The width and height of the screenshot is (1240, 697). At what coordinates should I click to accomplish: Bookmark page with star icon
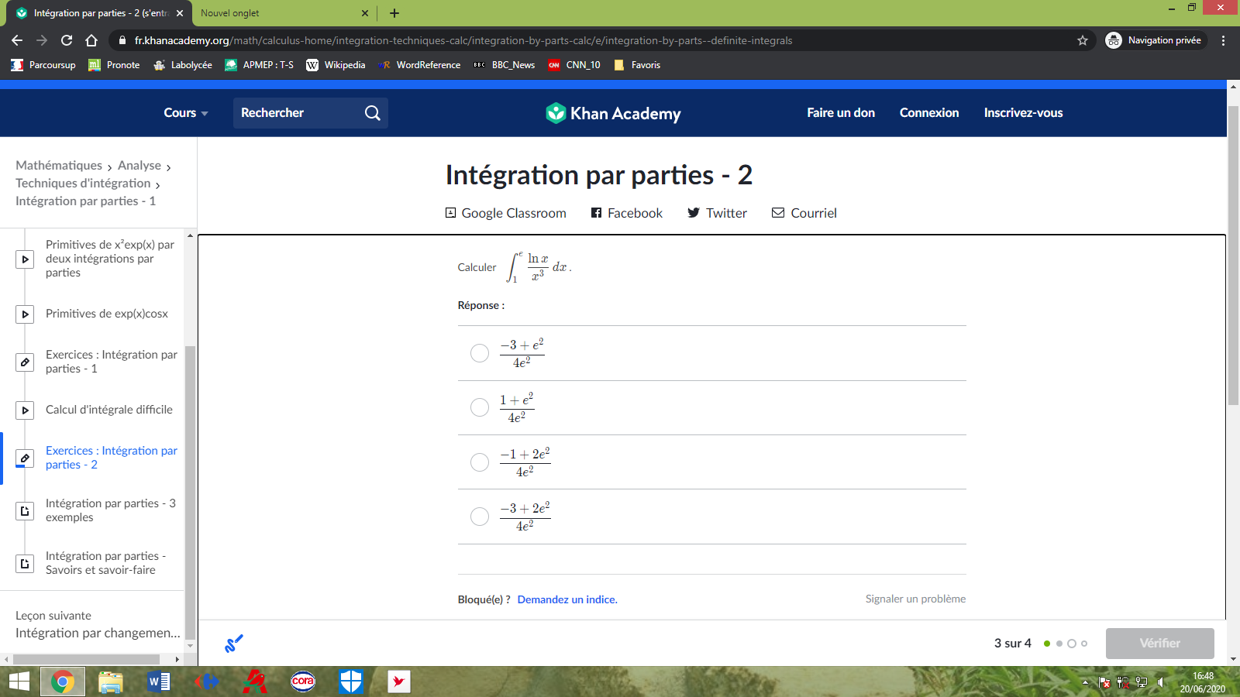pyautogui.click(x=1083, y=40)
